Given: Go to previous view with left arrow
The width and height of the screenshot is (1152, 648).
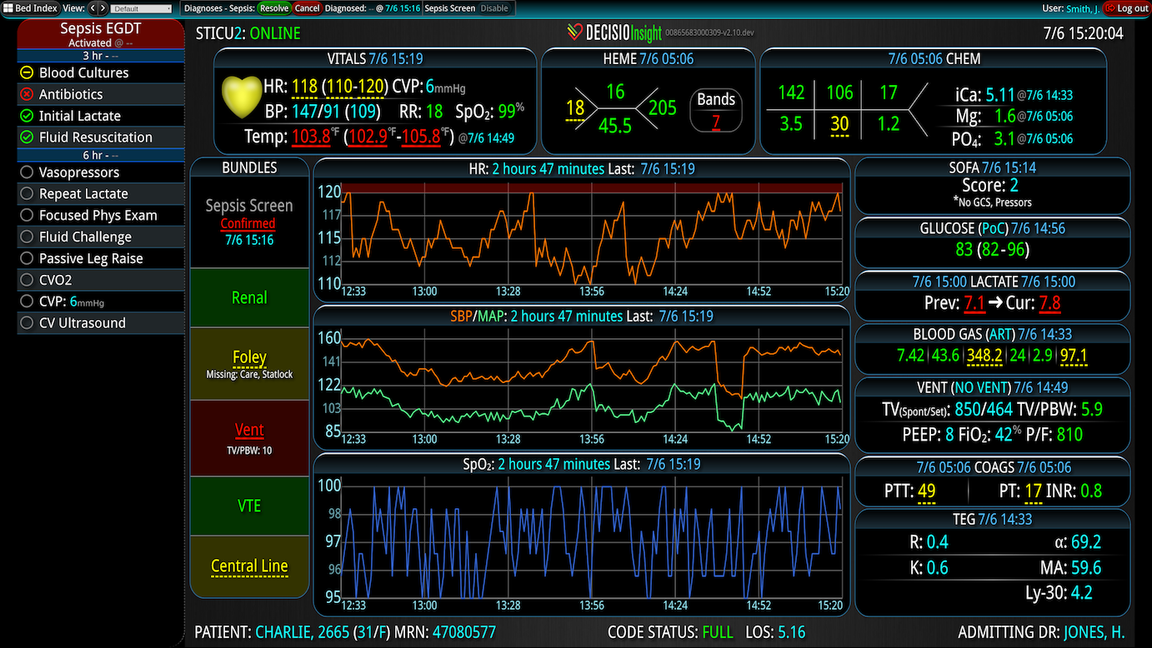Looking at the screenshot, I should coord(93,8).
